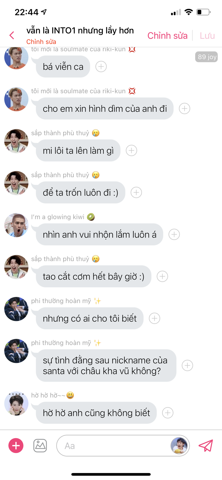This screenshot has width=222, height=480.
Task: Add reaction to "bá viễn ca" message
Action: pos(101,66)
